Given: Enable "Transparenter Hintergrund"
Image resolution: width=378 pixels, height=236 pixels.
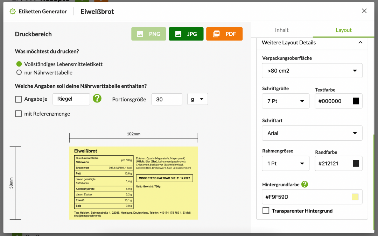Looking at the screenshot, I should point(266,210).
